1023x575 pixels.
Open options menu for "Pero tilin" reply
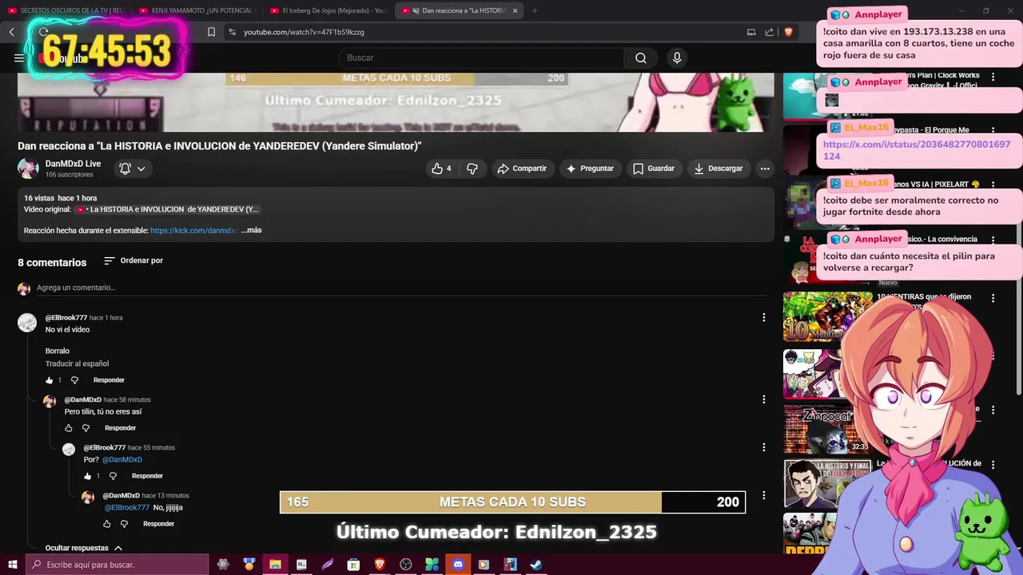coord(763,399)
